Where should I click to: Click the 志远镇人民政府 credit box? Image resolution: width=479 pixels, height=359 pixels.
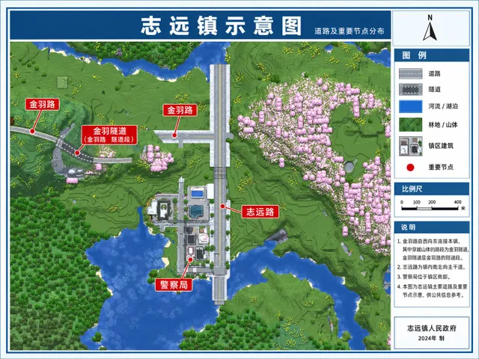pyautogui.click(x=431, y=333)
